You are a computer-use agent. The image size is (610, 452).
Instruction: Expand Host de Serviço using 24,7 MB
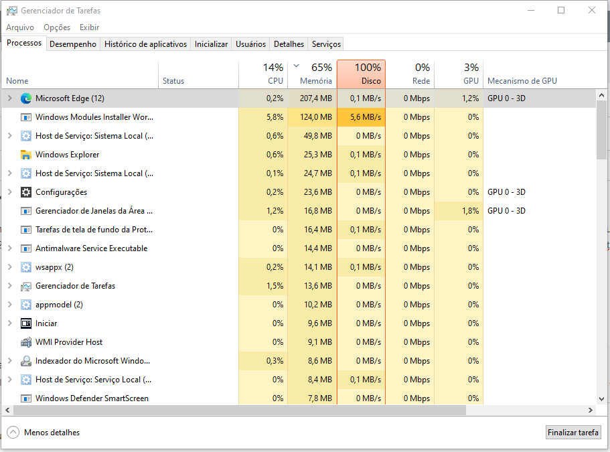[10, 173]
